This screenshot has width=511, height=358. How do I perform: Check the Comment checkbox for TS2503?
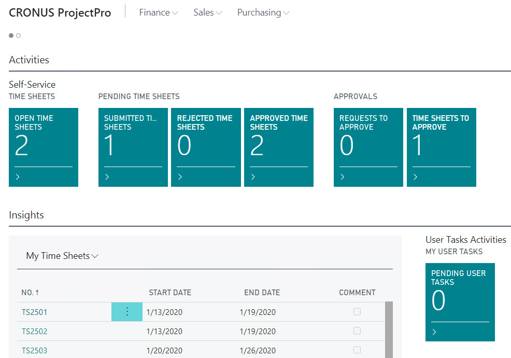coord(357,350)
